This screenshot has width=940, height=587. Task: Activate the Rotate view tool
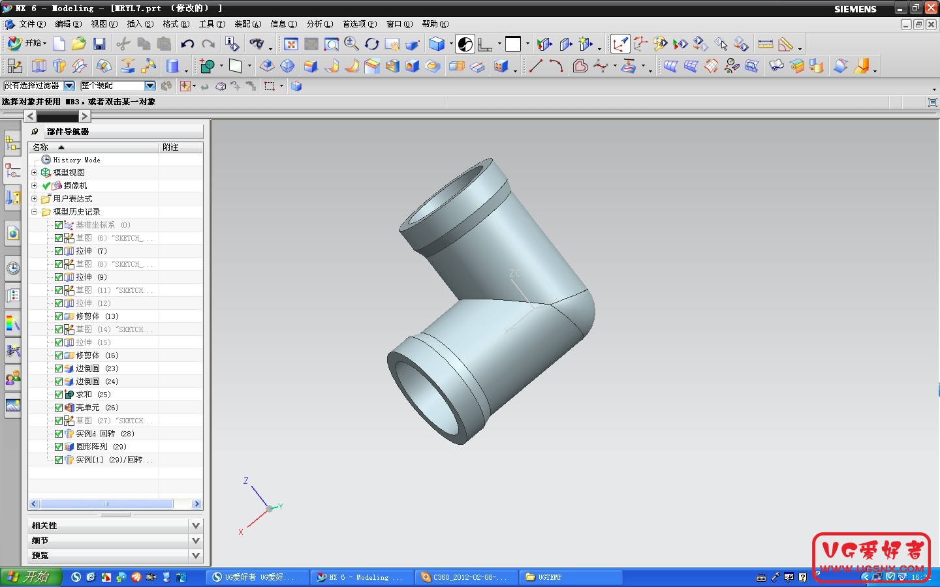(x=372, y=44)
